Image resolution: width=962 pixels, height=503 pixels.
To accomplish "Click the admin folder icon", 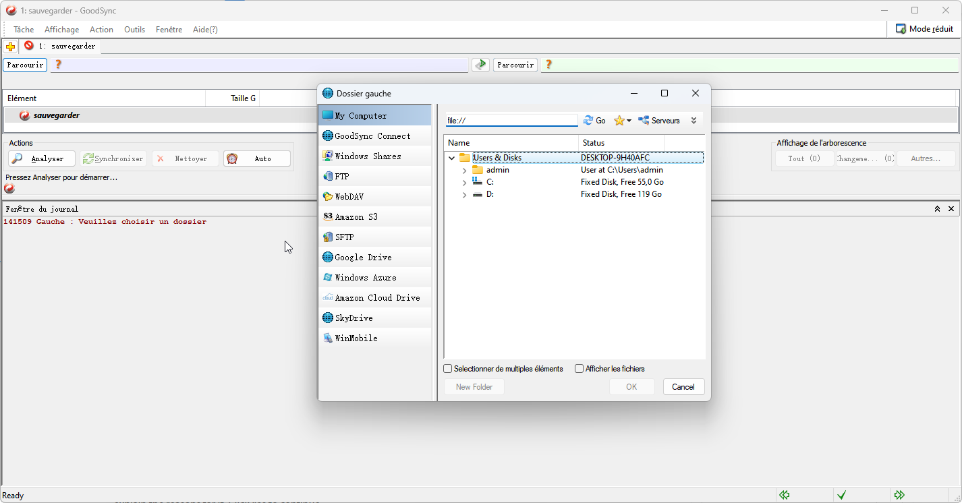I will click(x=478, y=170).
